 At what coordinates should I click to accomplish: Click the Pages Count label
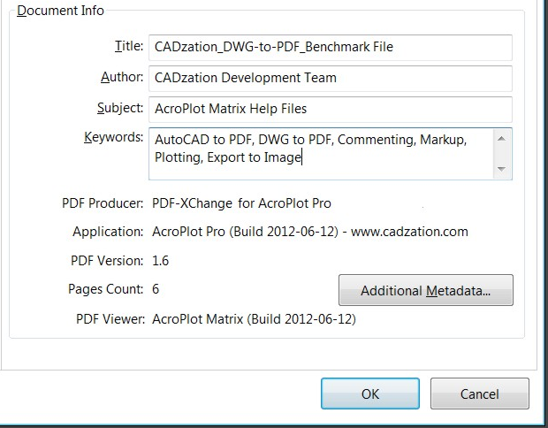coord(105,289)
